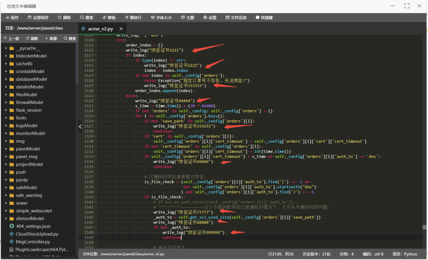Fold code at line 2113 gutter arrow
The height and width of the screenshot is (260, 428).
click(96, 55)
